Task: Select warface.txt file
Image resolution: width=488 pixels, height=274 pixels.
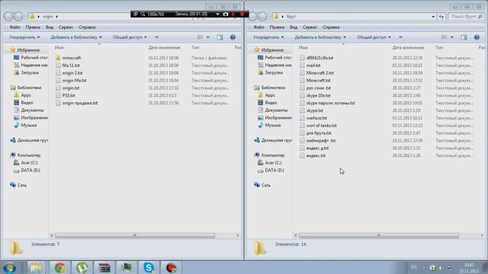Action: click(316, 118)
